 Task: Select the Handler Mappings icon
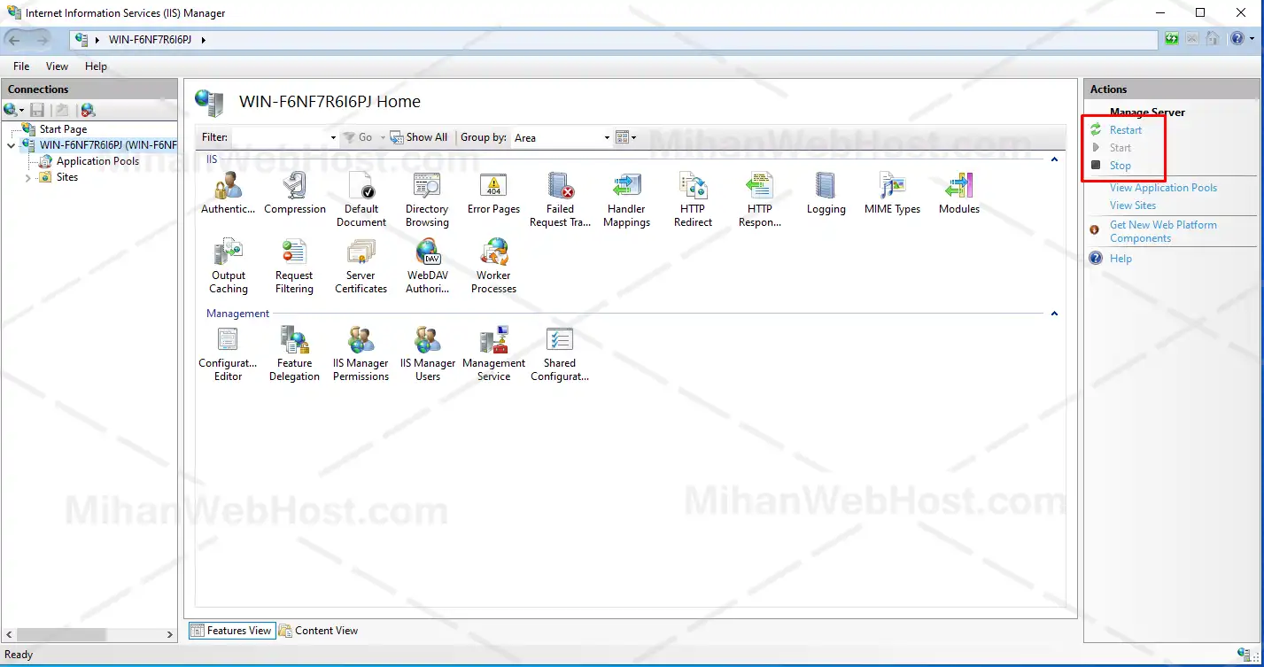pos(626,188)
